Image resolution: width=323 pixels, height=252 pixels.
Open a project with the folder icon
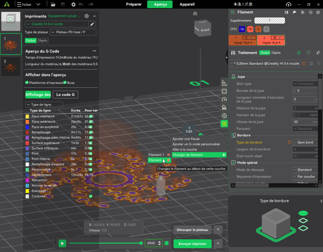pos(53,4)
